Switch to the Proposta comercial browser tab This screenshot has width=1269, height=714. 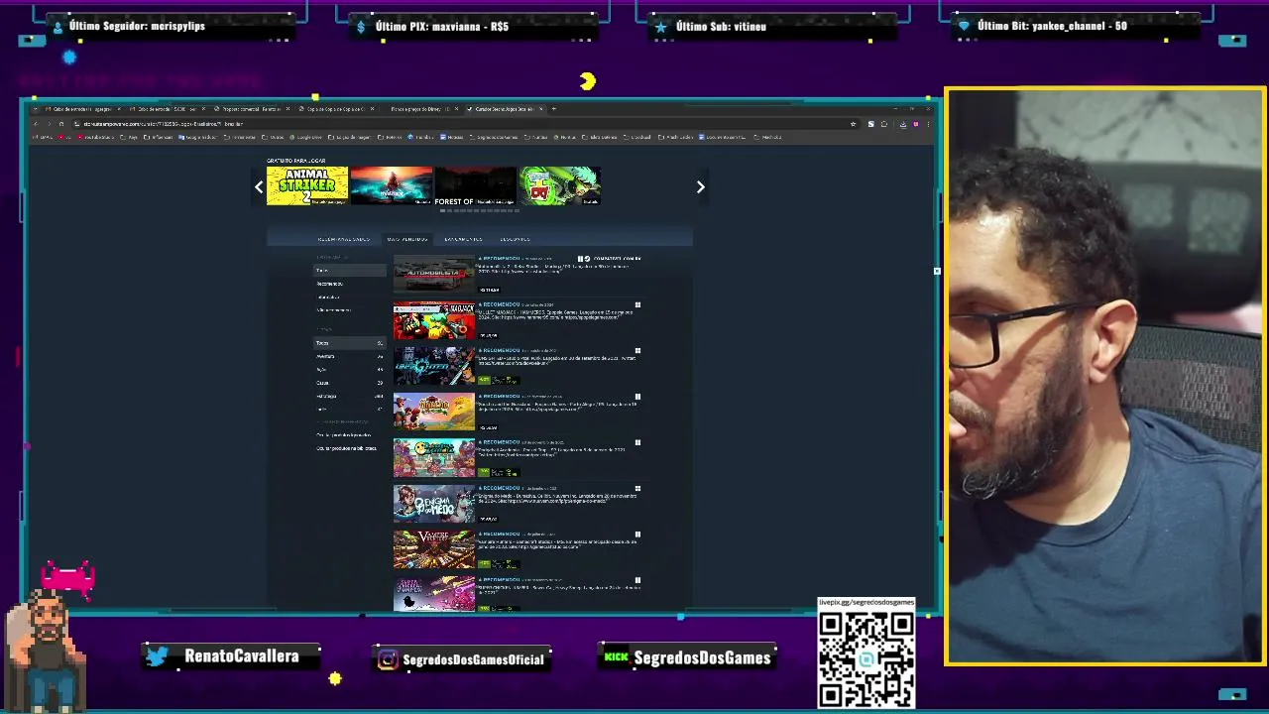[x=252, y=109]
